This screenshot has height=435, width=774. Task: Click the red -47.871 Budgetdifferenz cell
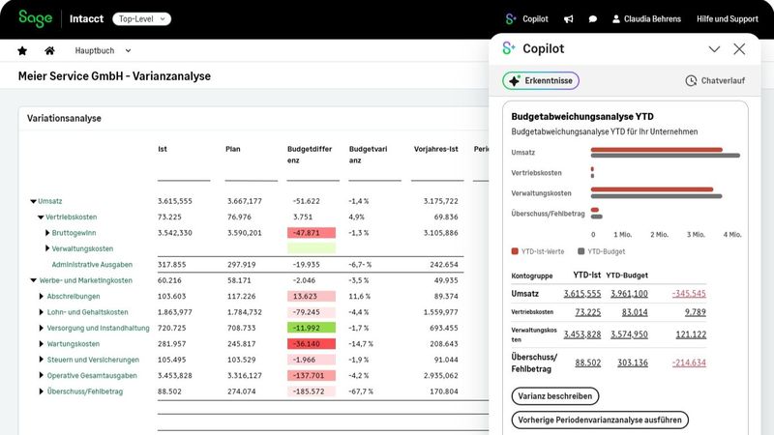pyautogui.click(x=312, y=233)
